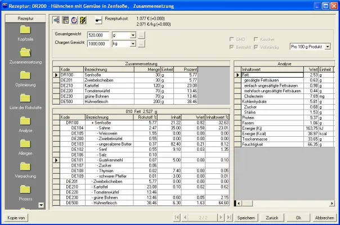Toggle the Koscher checkbox
The height and width of the screenshot is (225, 340).
tap(256, 39)
